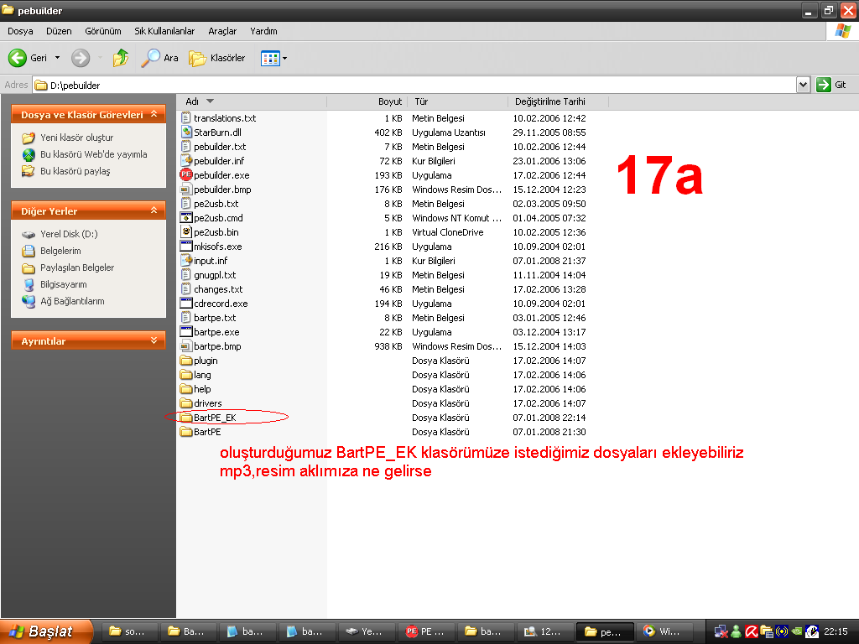This screenshot has height=644, width=859.
Task: Click Bu klasörü Web'de yayımla
Action: pos(94,154)
